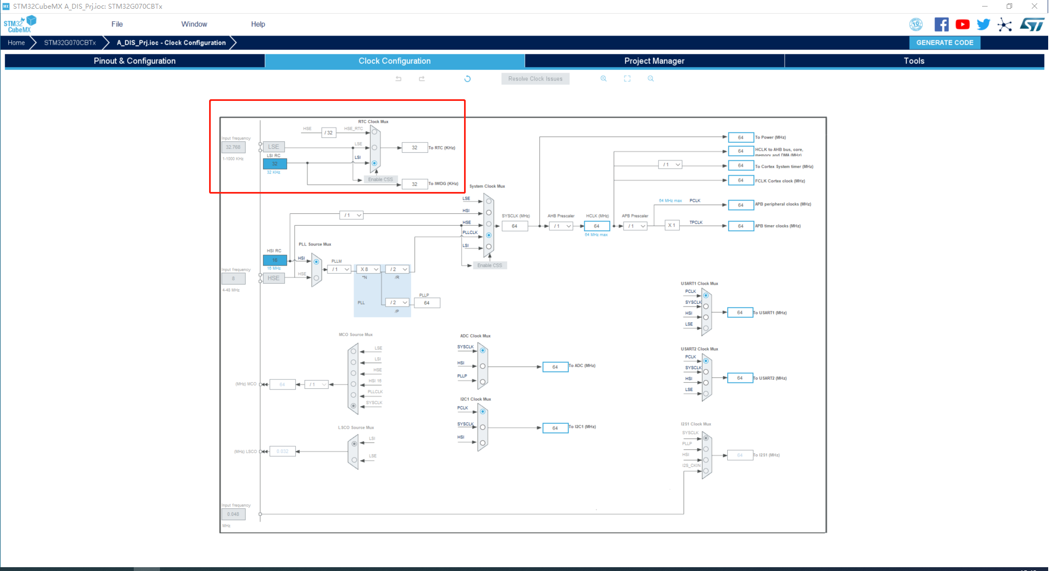Select LSE in the RTC Clock Mux
The image size is (1052, 571).
pyautogui.click(x=375, y=148)
